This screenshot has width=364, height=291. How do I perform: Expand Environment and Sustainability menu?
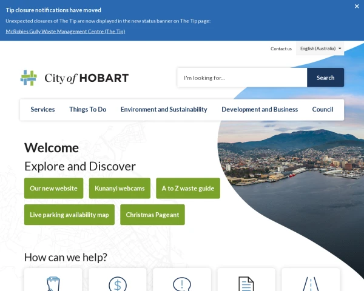coord(164,110)
